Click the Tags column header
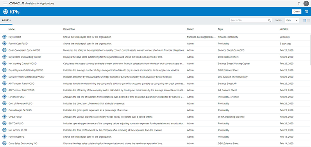 coord(220,29)
